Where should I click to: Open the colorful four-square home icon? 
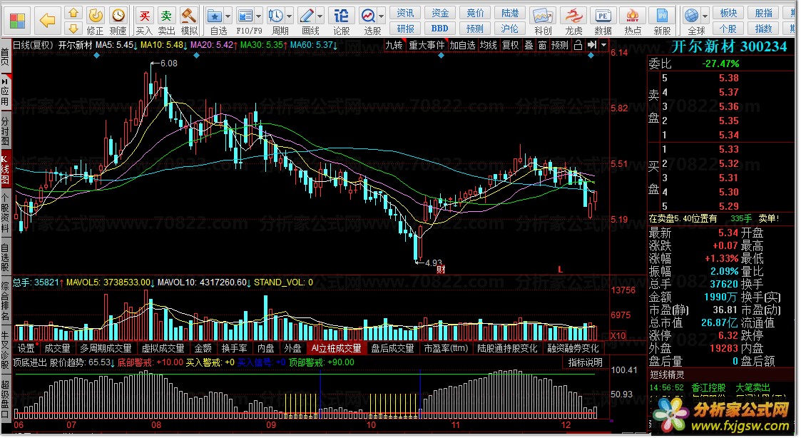pyautogui.click(x=17, y=21)
